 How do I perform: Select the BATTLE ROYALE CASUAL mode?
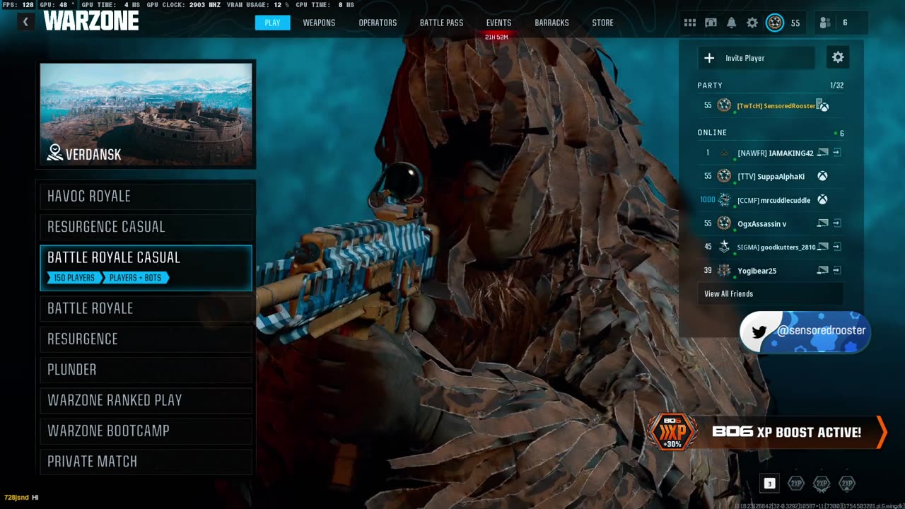[x=146, y=268]
